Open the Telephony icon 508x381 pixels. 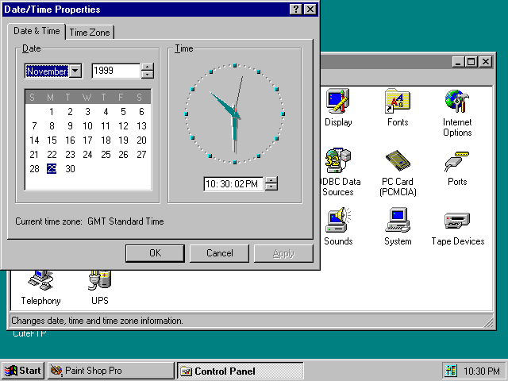point(40,280)
